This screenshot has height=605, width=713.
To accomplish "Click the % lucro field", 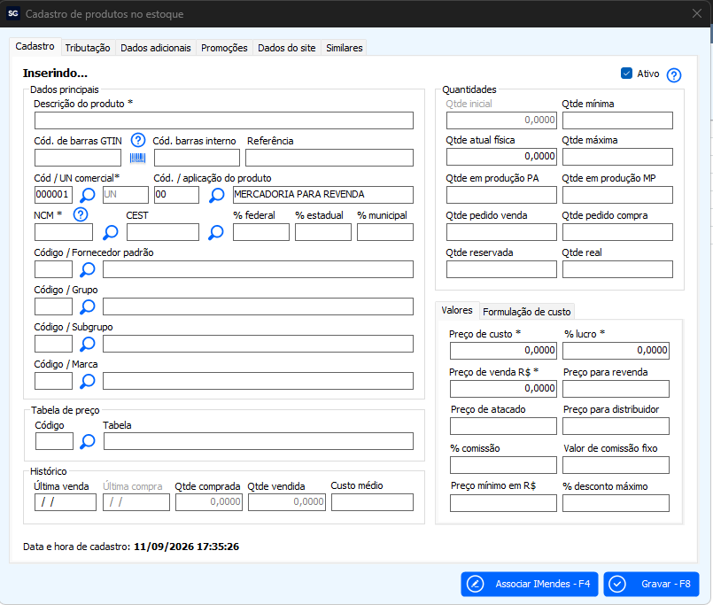I will point(616,351).
